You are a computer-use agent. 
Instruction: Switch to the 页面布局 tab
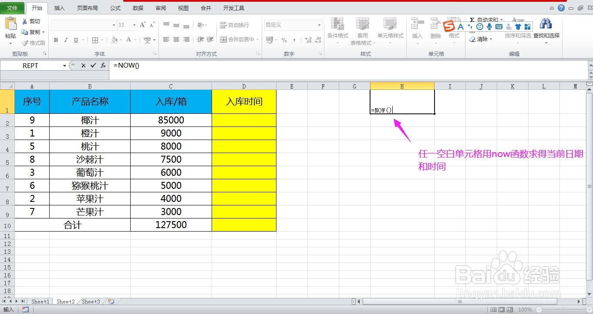point(88,8)
